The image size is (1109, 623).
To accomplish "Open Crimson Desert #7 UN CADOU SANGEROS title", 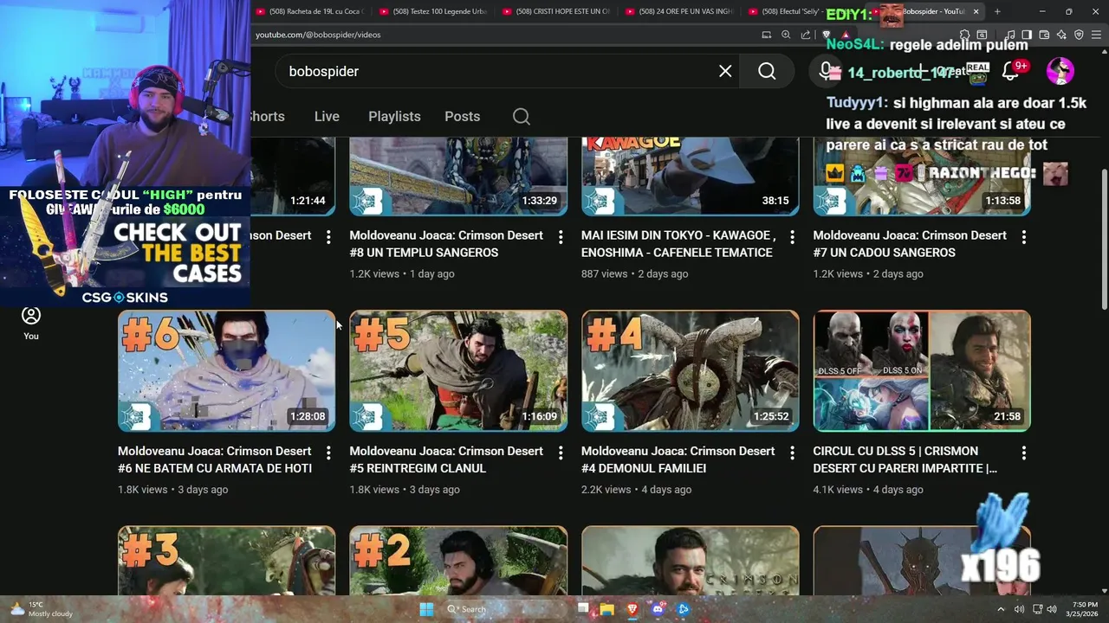I will pos(910,244).
